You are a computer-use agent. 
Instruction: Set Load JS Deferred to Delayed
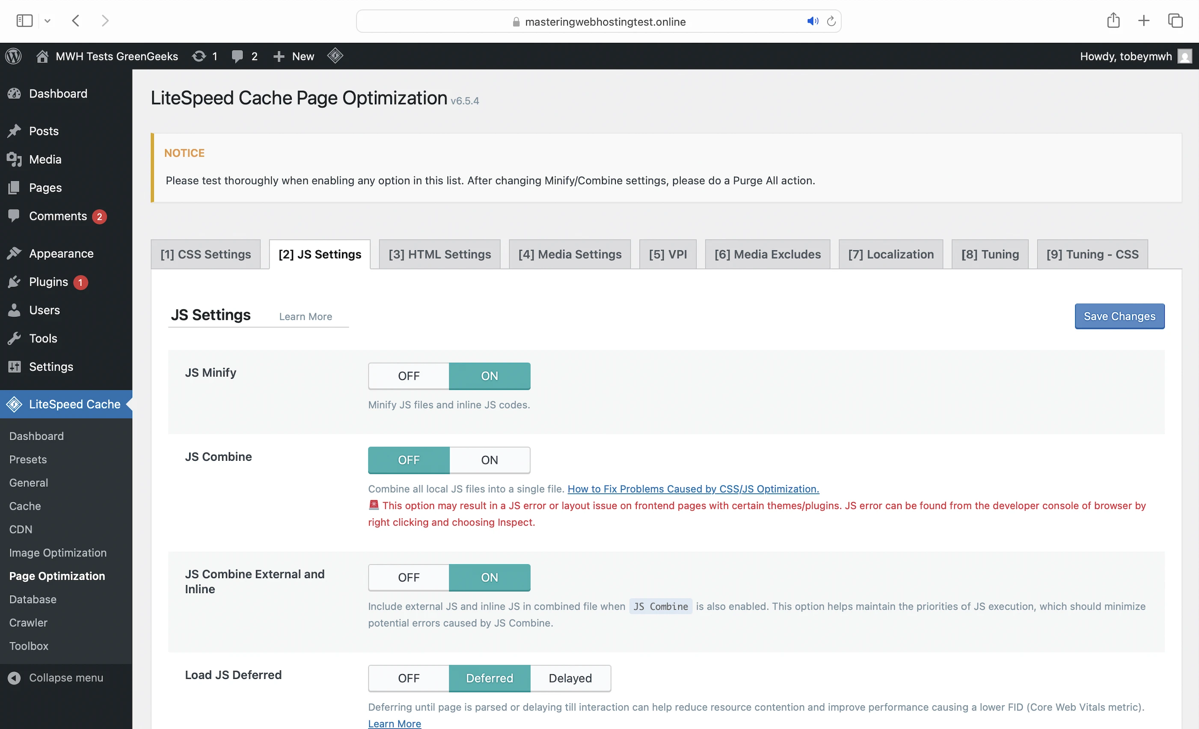[570, 678]
